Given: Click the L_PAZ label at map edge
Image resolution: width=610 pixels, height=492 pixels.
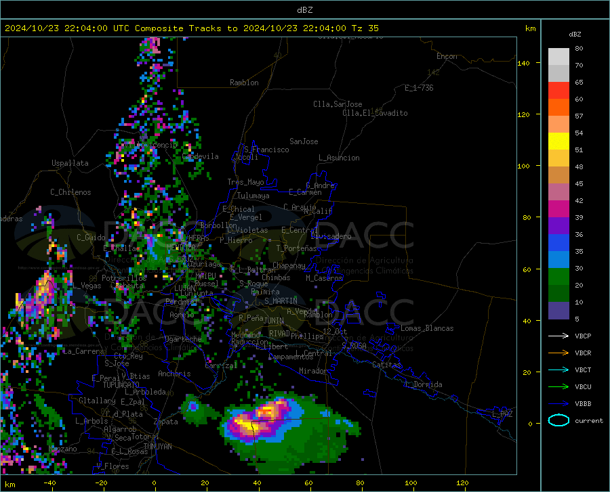Looking at the screenshot, I should point(502,414).
